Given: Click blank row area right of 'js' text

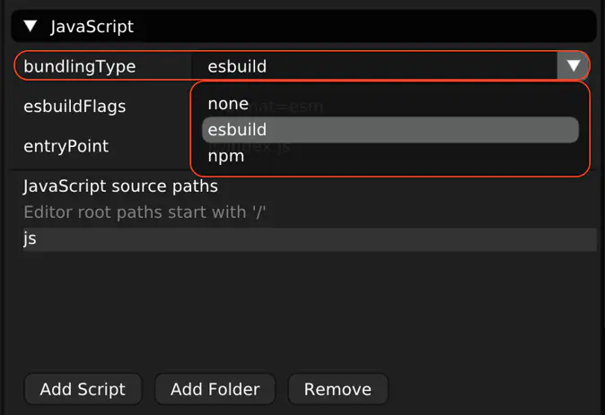Looking at the screenshot, I should point(314,239).
